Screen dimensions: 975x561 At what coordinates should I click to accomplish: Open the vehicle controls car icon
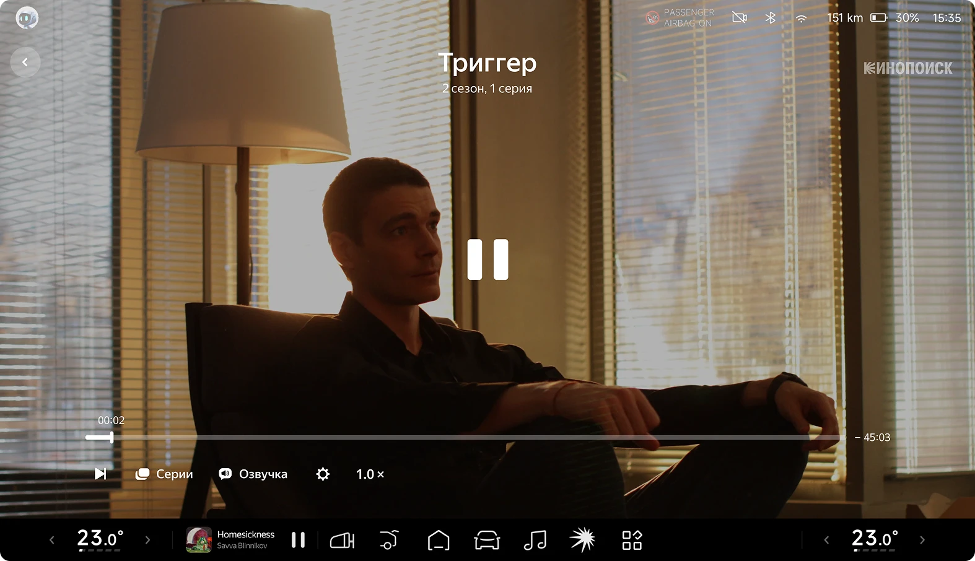[487, 540]
